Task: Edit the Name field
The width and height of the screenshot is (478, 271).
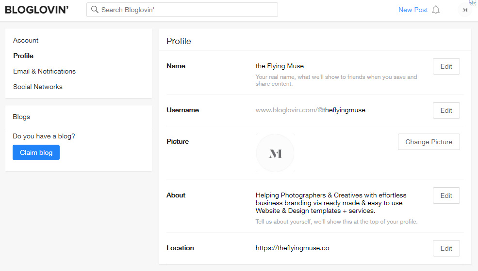Action: pos(446,66)
